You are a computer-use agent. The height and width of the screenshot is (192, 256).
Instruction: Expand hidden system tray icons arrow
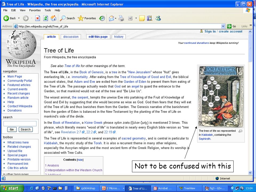click(x=233, y=188)
